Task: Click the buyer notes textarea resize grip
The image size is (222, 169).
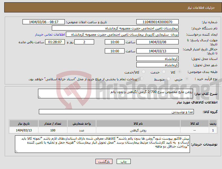Action: pyautogui.click(x=16, y=151)
